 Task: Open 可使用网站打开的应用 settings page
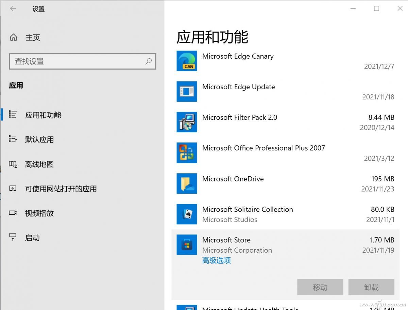[x=61, y=189]
